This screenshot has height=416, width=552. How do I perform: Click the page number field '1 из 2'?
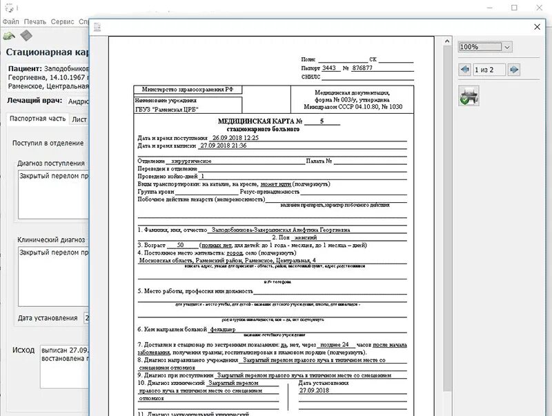(489, 70)
